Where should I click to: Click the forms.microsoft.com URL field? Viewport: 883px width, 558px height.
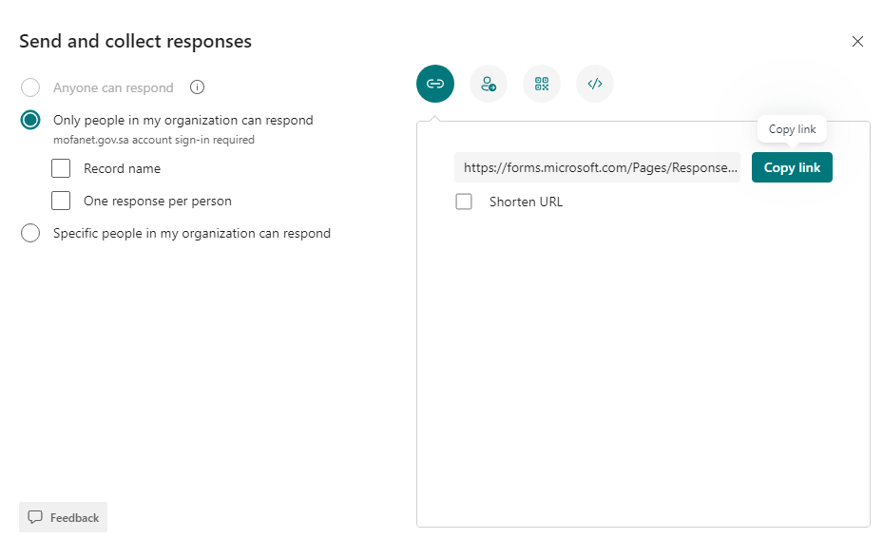click(x=597, y=167)
